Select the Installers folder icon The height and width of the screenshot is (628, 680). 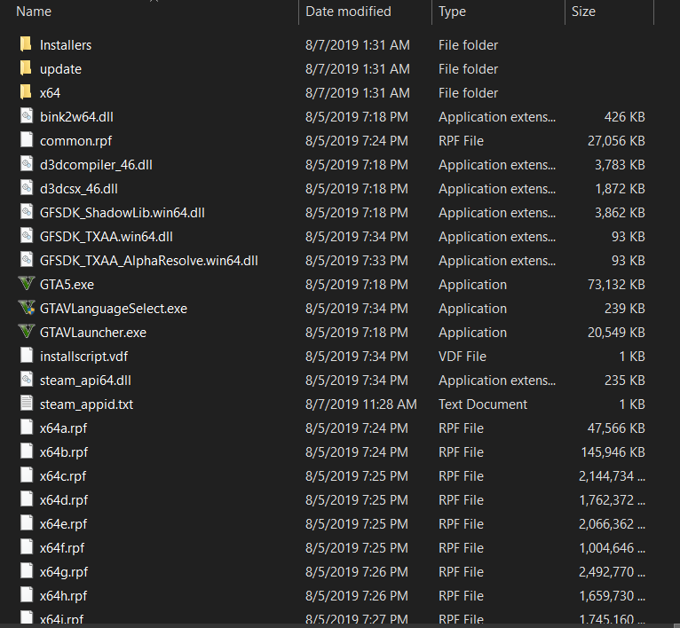[x=26, y=44]
